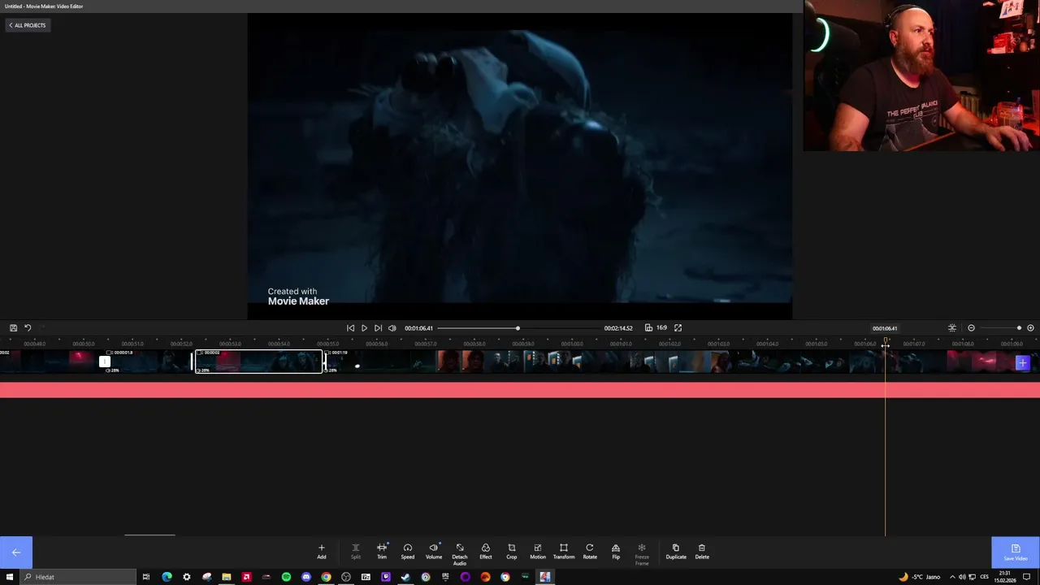Click the current time 00:01:06.41 readout
Image resolution: width=1040 pixels, height=585 pixels.
[418, 328]
